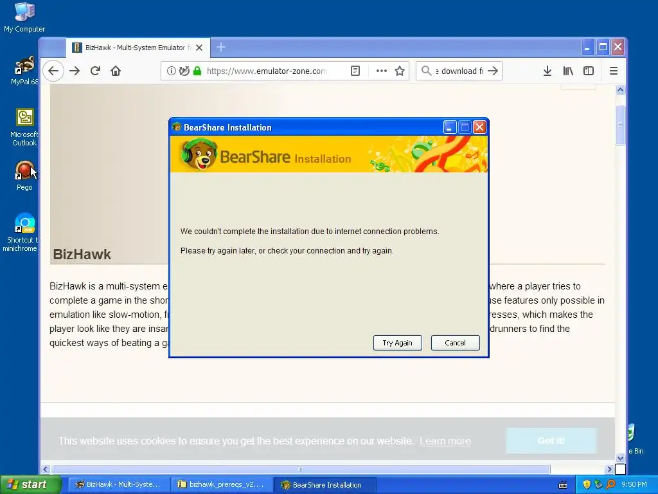The image size is (658, 494).
Task: Click the vertical scrollbar down arrow
Action: (620, 458)
